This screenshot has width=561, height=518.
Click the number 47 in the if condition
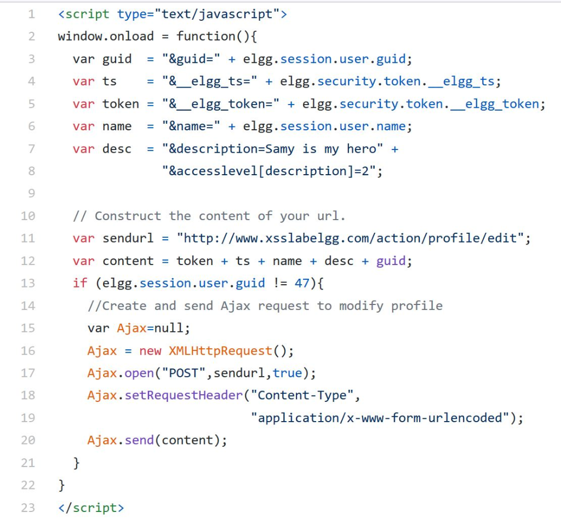click(x=302, y=284)
